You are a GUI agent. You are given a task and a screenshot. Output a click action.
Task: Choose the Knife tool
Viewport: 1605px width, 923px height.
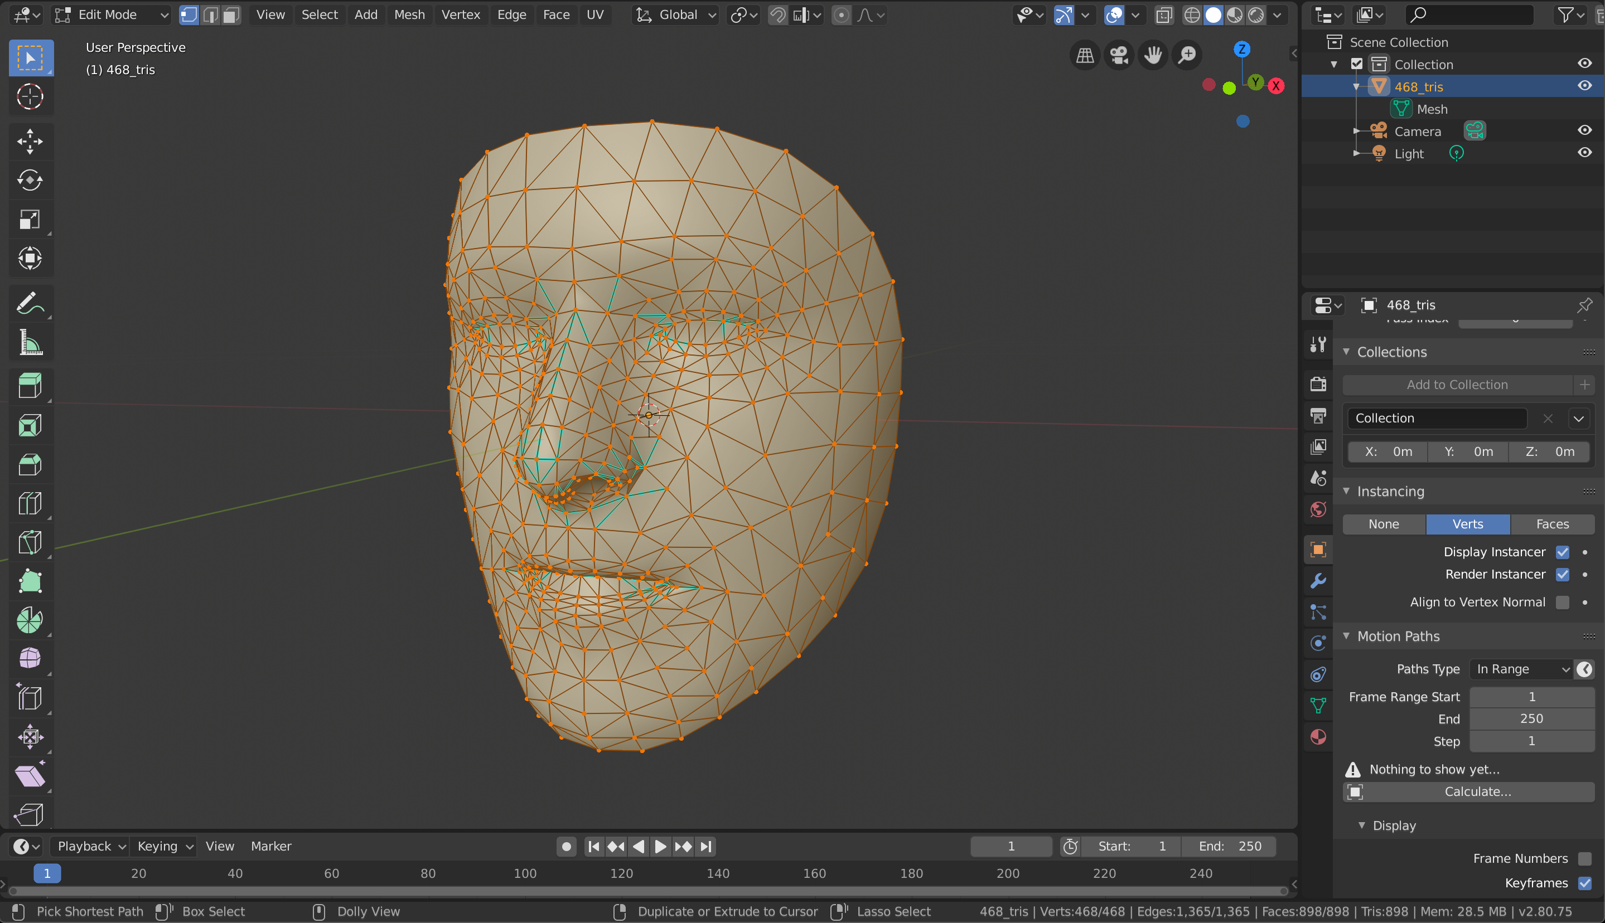(x=30, y=543)
